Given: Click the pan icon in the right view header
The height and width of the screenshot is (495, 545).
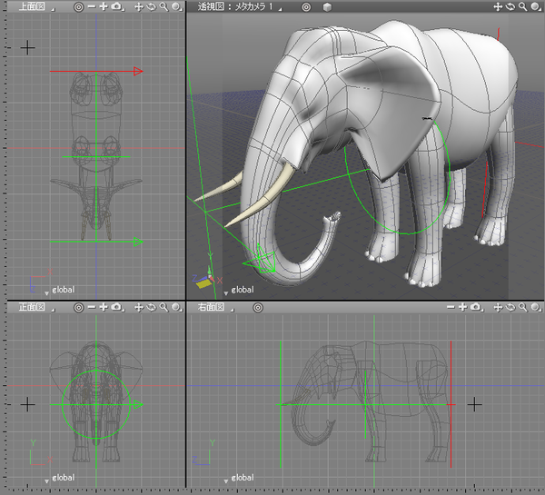Looking at the screenshot, I should pyautogui.click(x=500, y=308).
